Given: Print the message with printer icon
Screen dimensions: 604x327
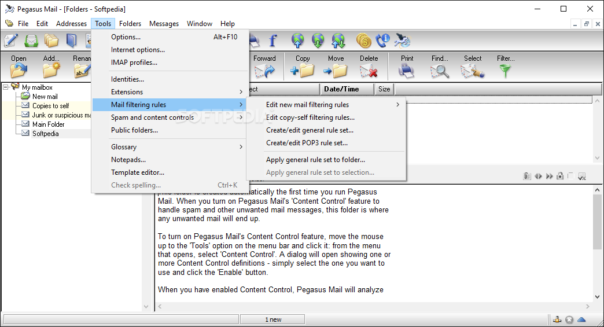Looking at the screenshot, I should tap(407, 67).
